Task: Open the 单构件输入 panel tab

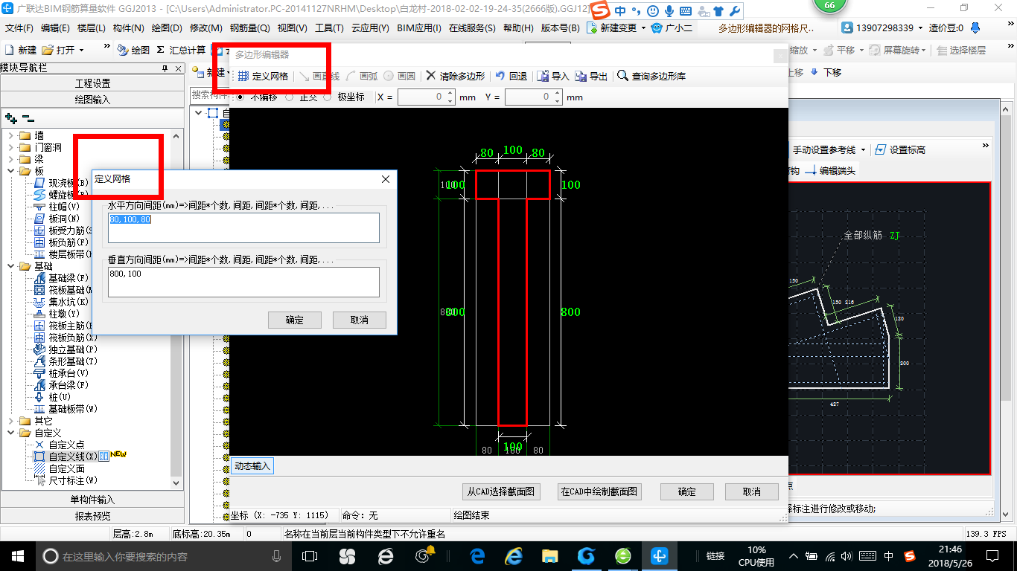Action: pos(92,500)
